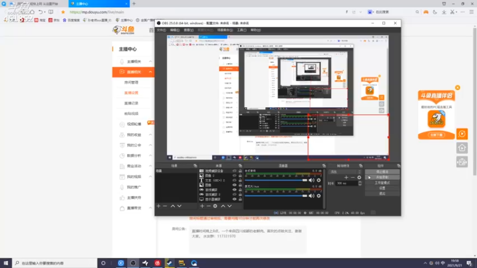Image resolution: width=477 pixels, height=268 pixels.
Task: Remove the scene with the Scenes minus icon
Action: point(165,206)
